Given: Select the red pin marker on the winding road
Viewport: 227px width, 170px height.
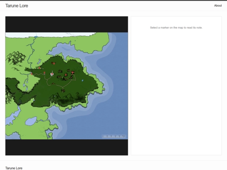Looking at the screenshot, I should point(44,73).
